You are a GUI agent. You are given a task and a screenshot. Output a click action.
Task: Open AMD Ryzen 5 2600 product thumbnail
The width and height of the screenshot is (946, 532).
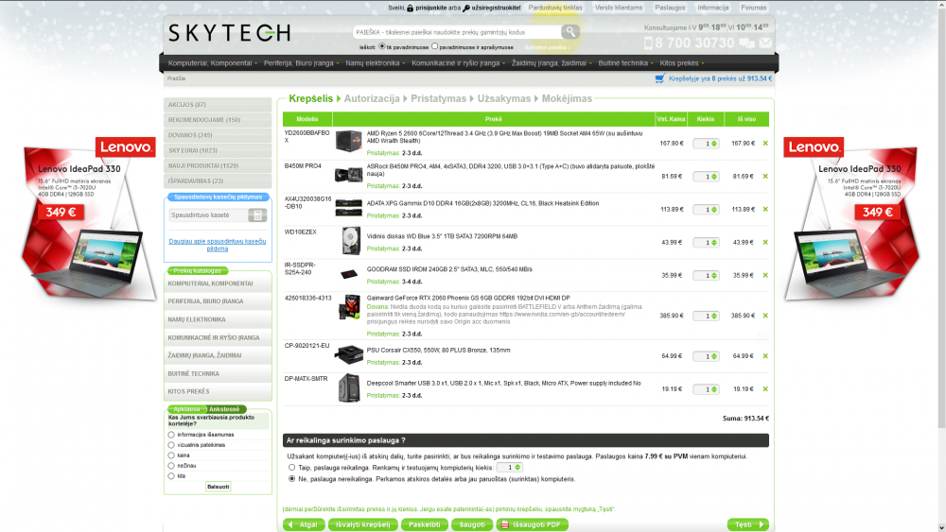pyautogui.click(x=349, y=141)
